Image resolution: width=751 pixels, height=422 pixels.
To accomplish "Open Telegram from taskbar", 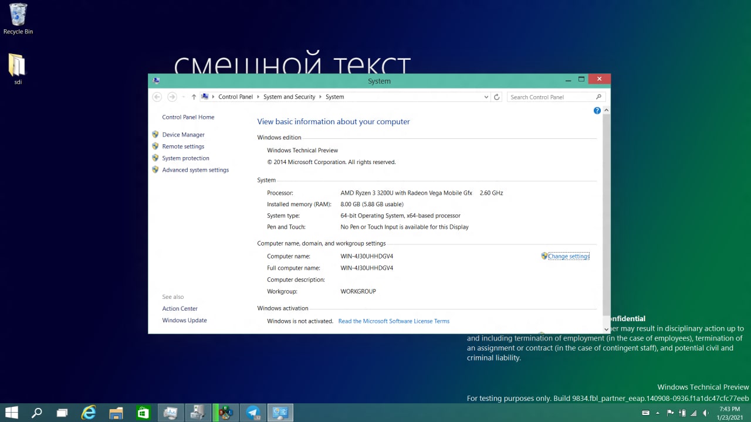I will [x=253, y=413].
